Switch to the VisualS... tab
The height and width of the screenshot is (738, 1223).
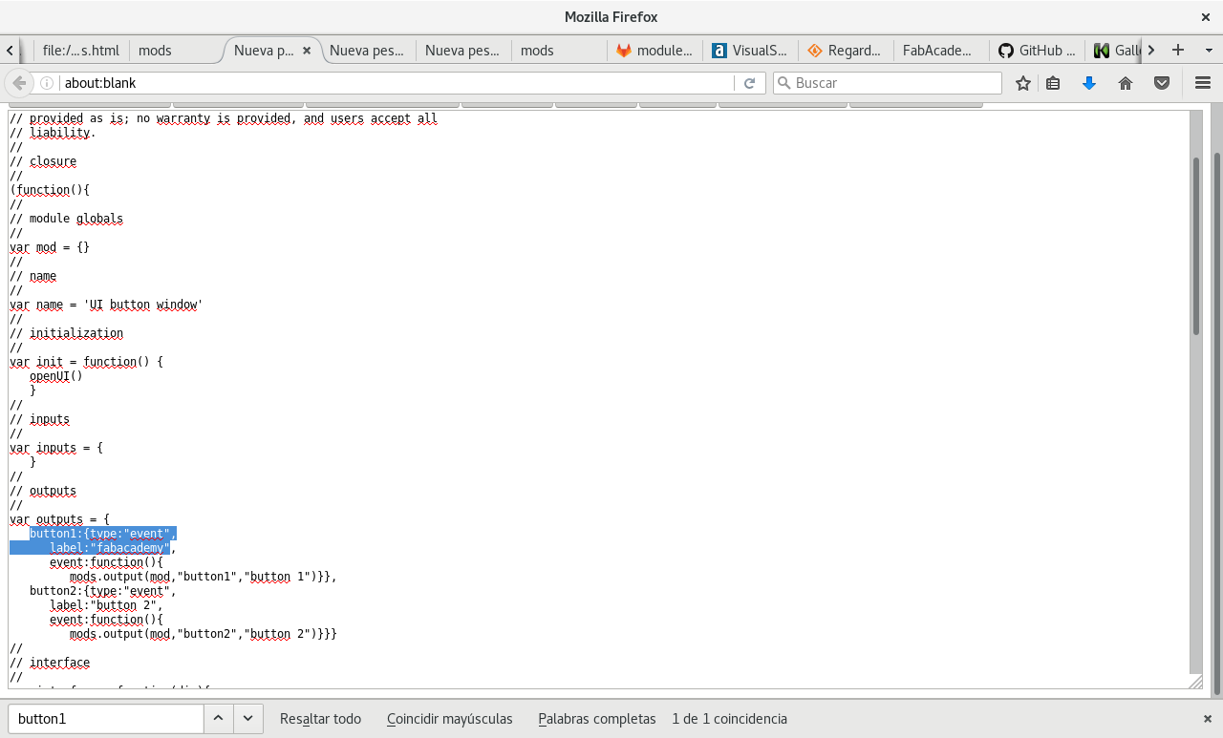click(750, 51)
